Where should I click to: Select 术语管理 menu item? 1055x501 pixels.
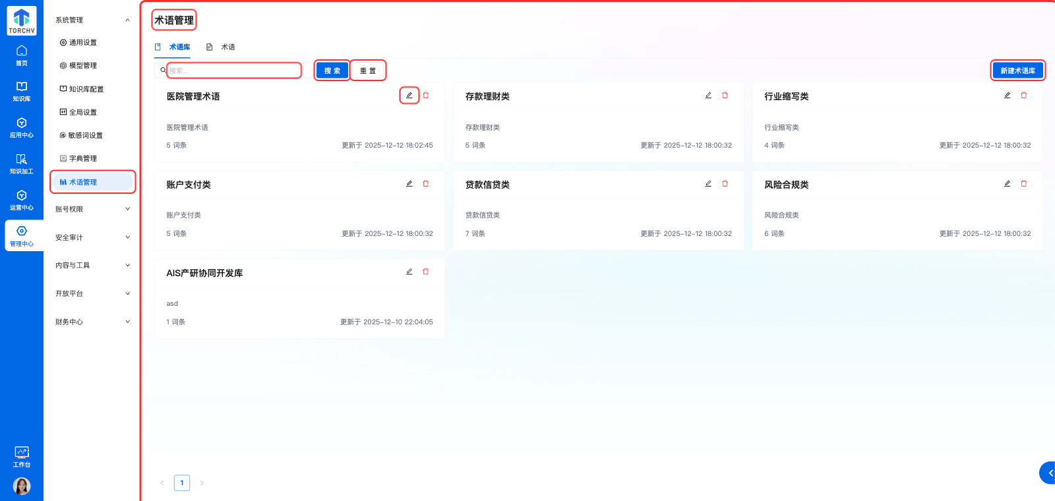[92, 182]
